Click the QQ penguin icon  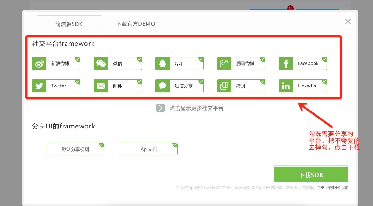163,63
